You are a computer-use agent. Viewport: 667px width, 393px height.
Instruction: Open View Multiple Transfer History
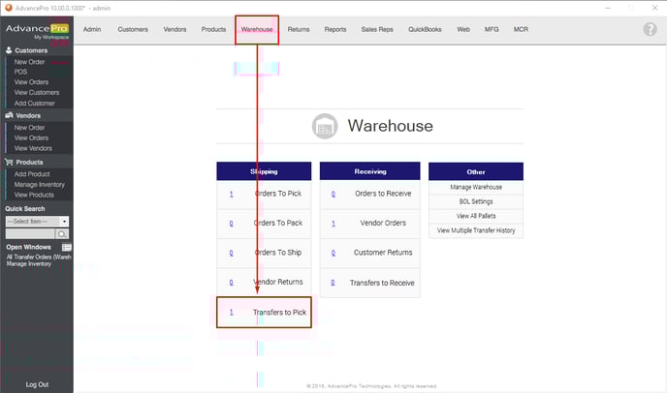click(475, 230)
